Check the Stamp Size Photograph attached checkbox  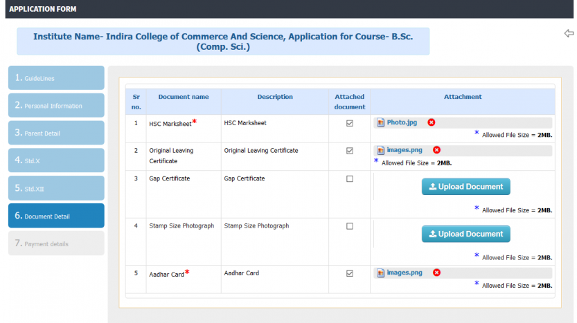pos(350,226)
